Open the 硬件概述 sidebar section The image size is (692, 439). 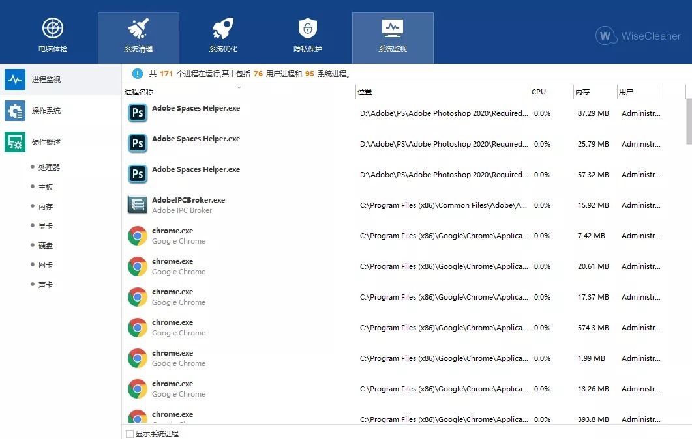tap(46, 142)
